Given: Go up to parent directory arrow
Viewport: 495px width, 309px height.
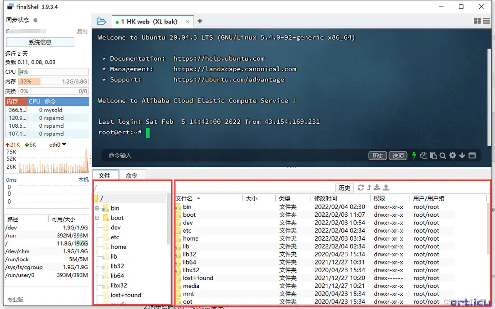Looking at the screenshot, I should tap(369, 188).
